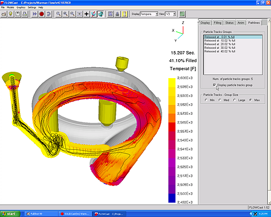Viewport: 271px width, 217px height.
Task: Click the red stop circle icon
Action: [x=42, y=14]
